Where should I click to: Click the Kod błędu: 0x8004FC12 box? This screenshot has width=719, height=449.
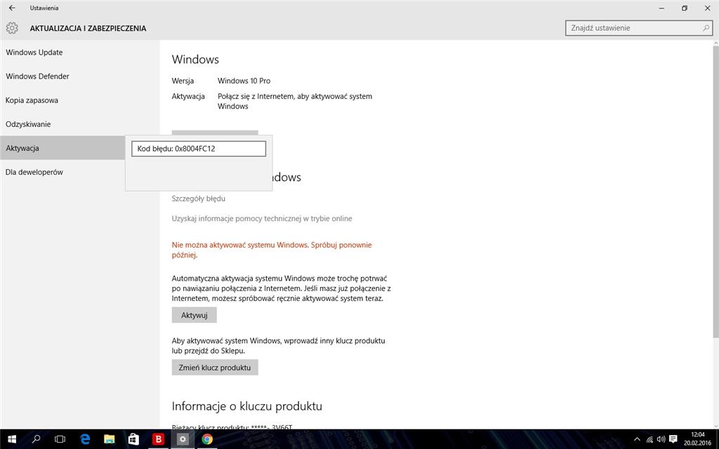click(199, 149)
